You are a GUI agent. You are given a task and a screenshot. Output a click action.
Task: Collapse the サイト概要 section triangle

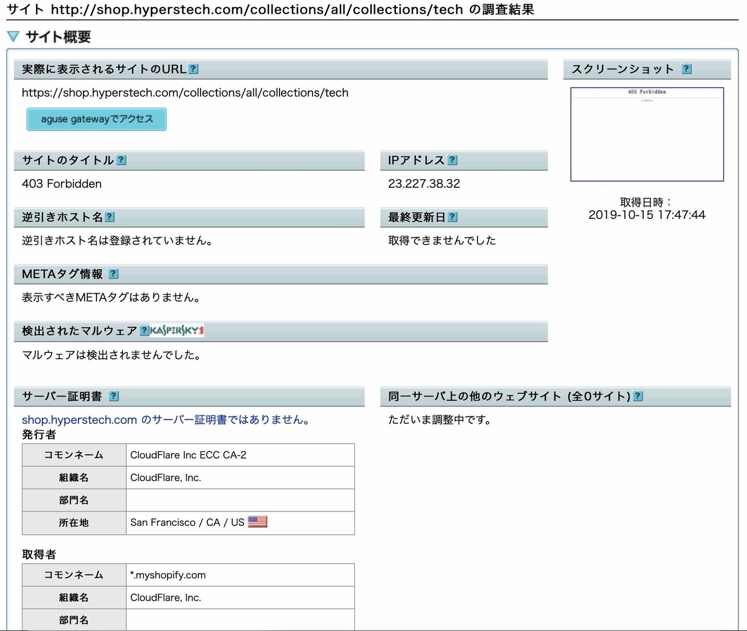pos(13,37)
